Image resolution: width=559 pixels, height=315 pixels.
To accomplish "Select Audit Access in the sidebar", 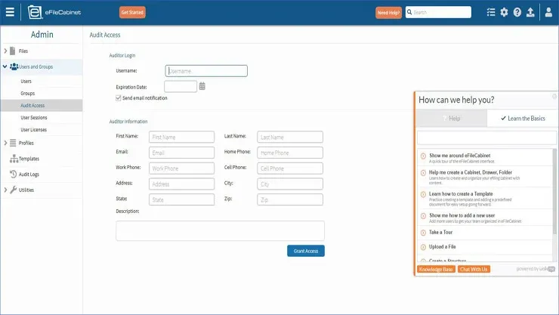I will pyautogui.click(x=42, y=106).
